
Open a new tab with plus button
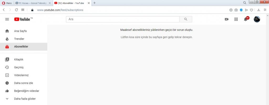[x=95, y=3]
